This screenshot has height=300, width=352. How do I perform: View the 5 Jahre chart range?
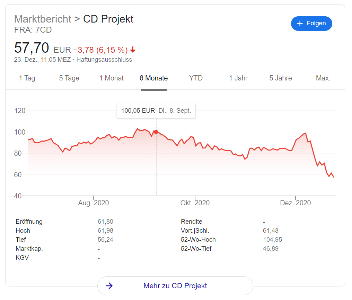(x=281, y=78)
